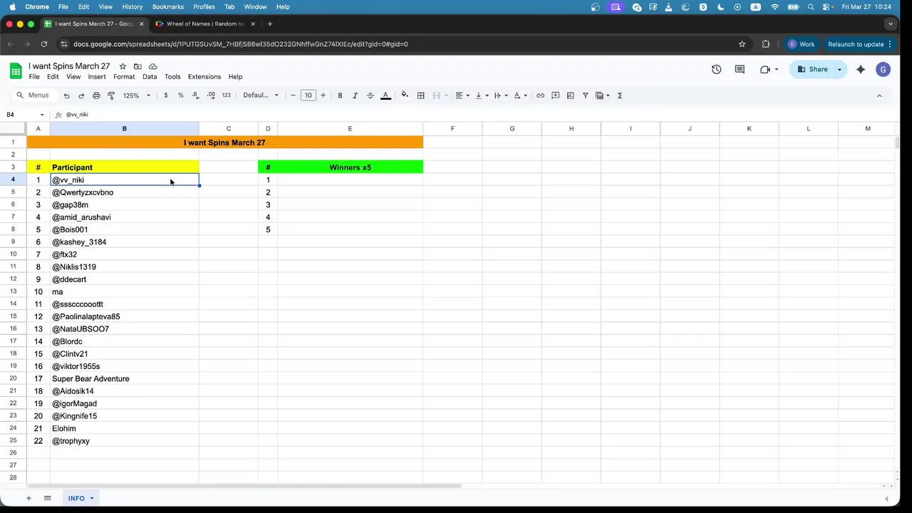Screen dimensions: 912x513
Task: Open the Format menu
Action: coord(124,77)
